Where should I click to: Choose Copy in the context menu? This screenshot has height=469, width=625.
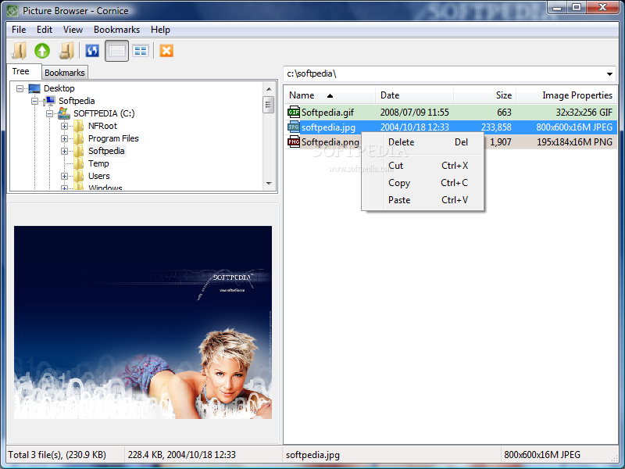coord(423,183)
